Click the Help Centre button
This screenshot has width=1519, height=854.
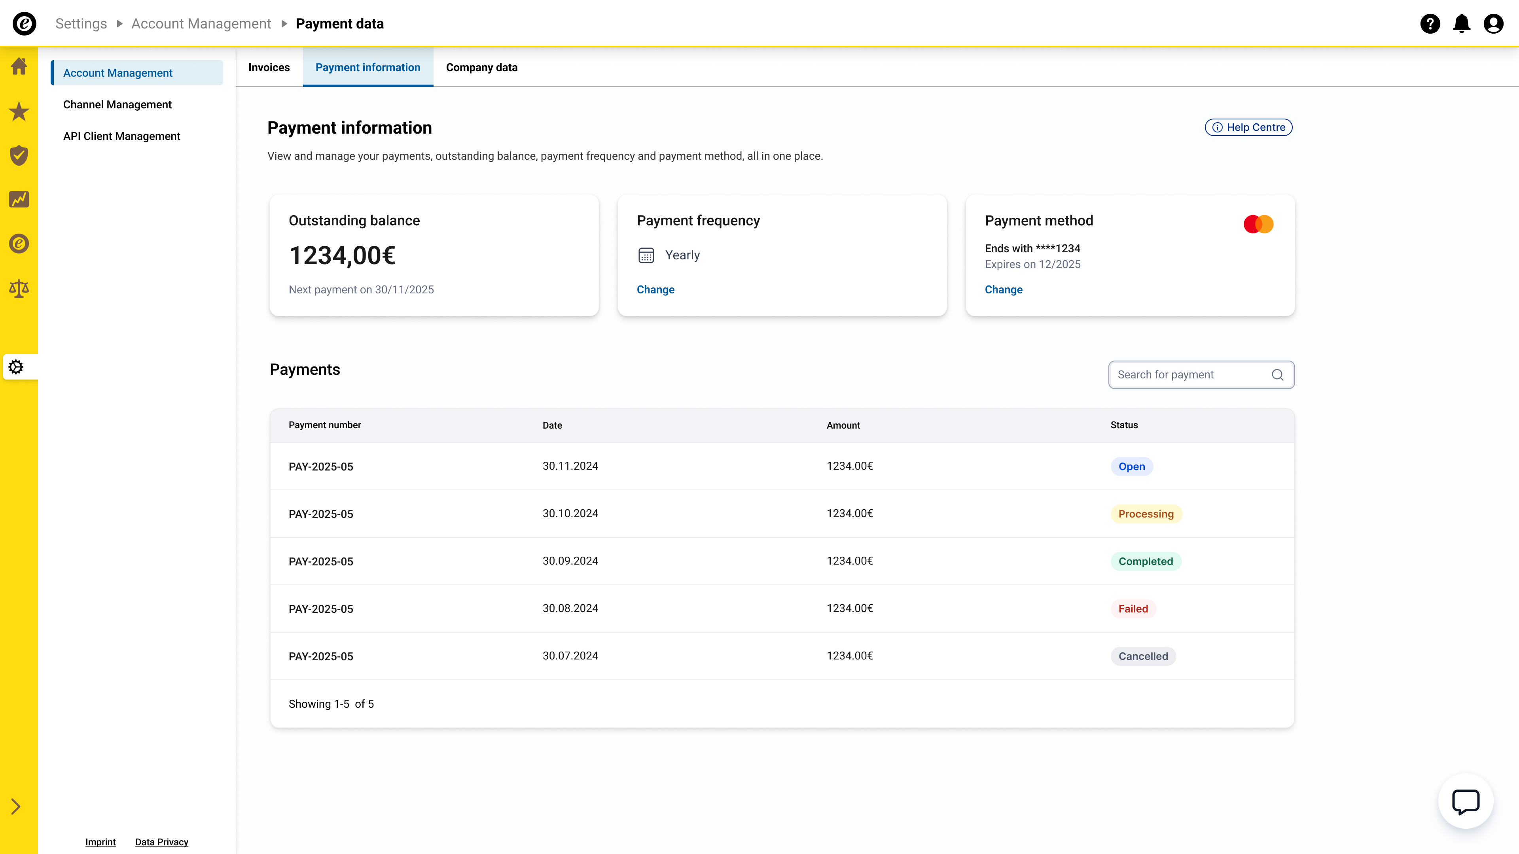click(x=1248, y=127)
